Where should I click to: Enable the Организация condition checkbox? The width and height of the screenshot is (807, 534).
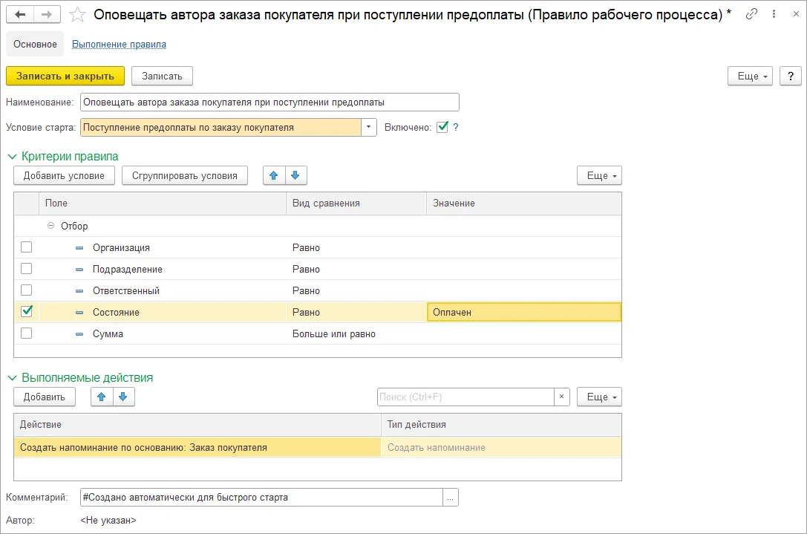tap(26, 247)
